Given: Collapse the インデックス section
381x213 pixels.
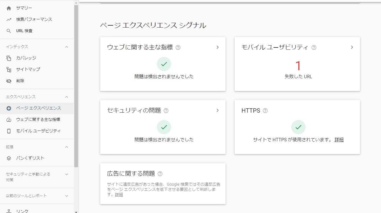Looking at the screenshot, I should (67, 47).
